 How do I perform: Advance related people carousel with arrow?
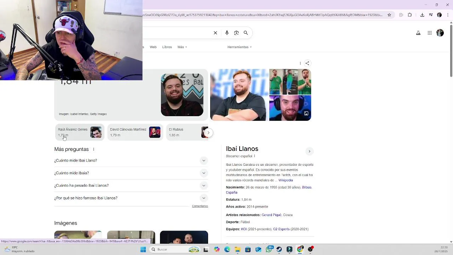coord(208,132)
